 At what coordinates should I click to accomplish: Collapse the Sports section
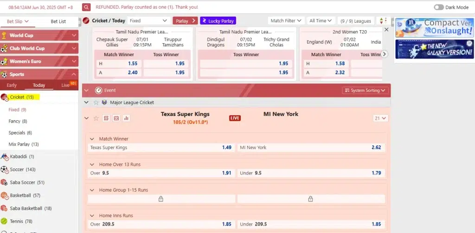39,74
